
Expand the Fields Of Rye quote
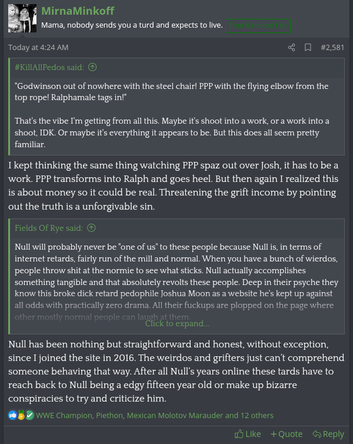click(x=177, y=323)
